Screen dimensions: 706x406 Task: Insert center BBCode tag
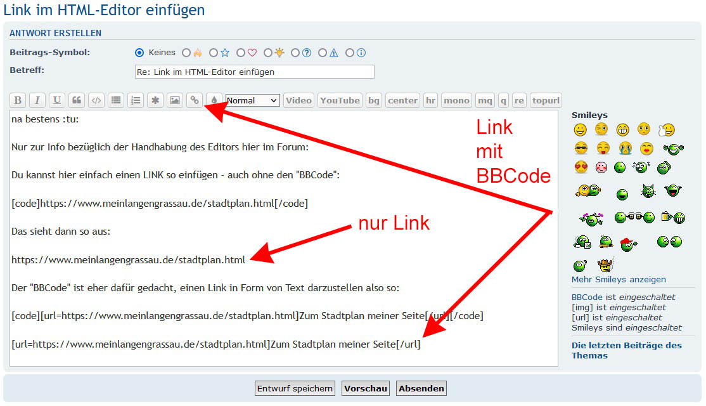click(402, 100)
